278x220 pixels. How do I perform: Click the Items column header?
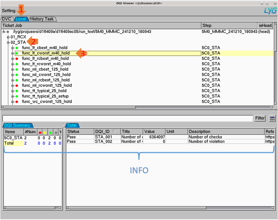coord(14,132)
